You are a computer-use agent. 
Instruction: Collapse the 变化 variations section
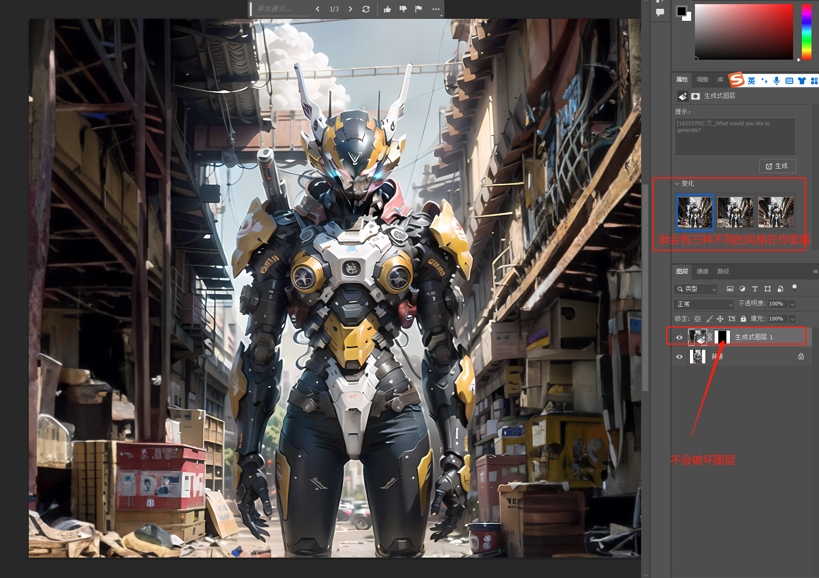(x=677, y=184)
